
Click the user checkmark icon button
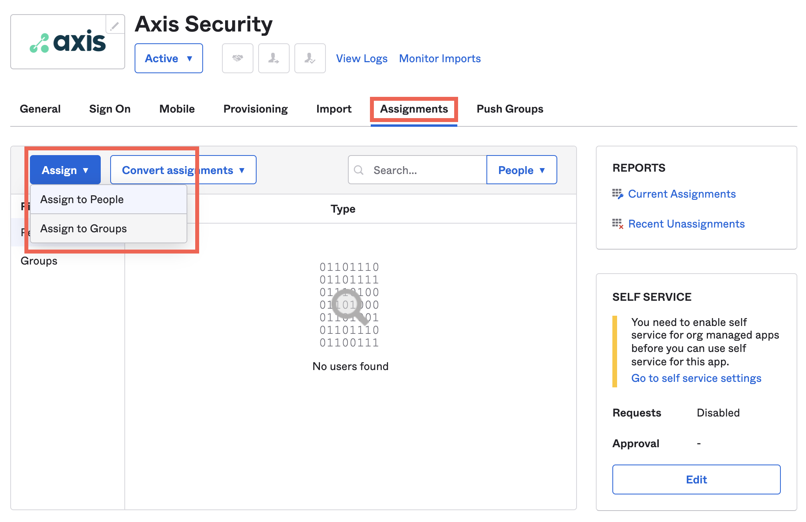point(310,58)
